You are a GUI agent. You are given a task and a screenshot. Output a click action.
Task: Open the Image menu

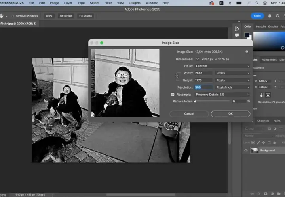54,3
